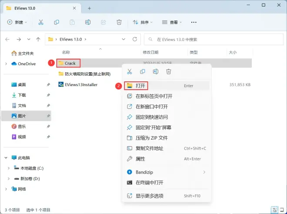Click the search box in EViews 13.0
Image resolution: width=287 pixels, height=214 pixels.
click(x=214, y=39)
